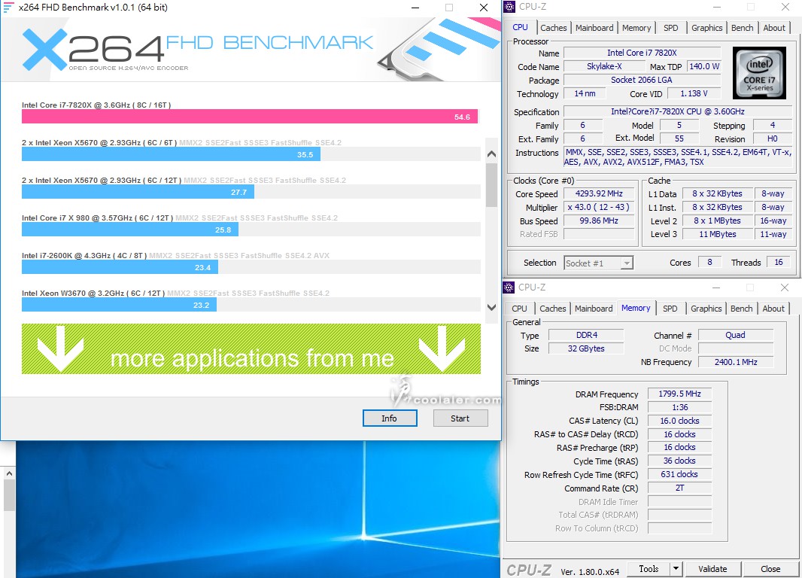This screenshot has width=802, height=578.
Task: Open Graphics tab in top CPU-Z window
Action: click(x=707, y=28)
